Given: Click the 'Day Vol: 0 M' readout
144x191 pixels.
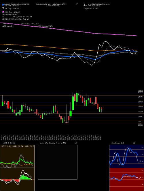Looking at the screenshot, I should click(90, 8).
